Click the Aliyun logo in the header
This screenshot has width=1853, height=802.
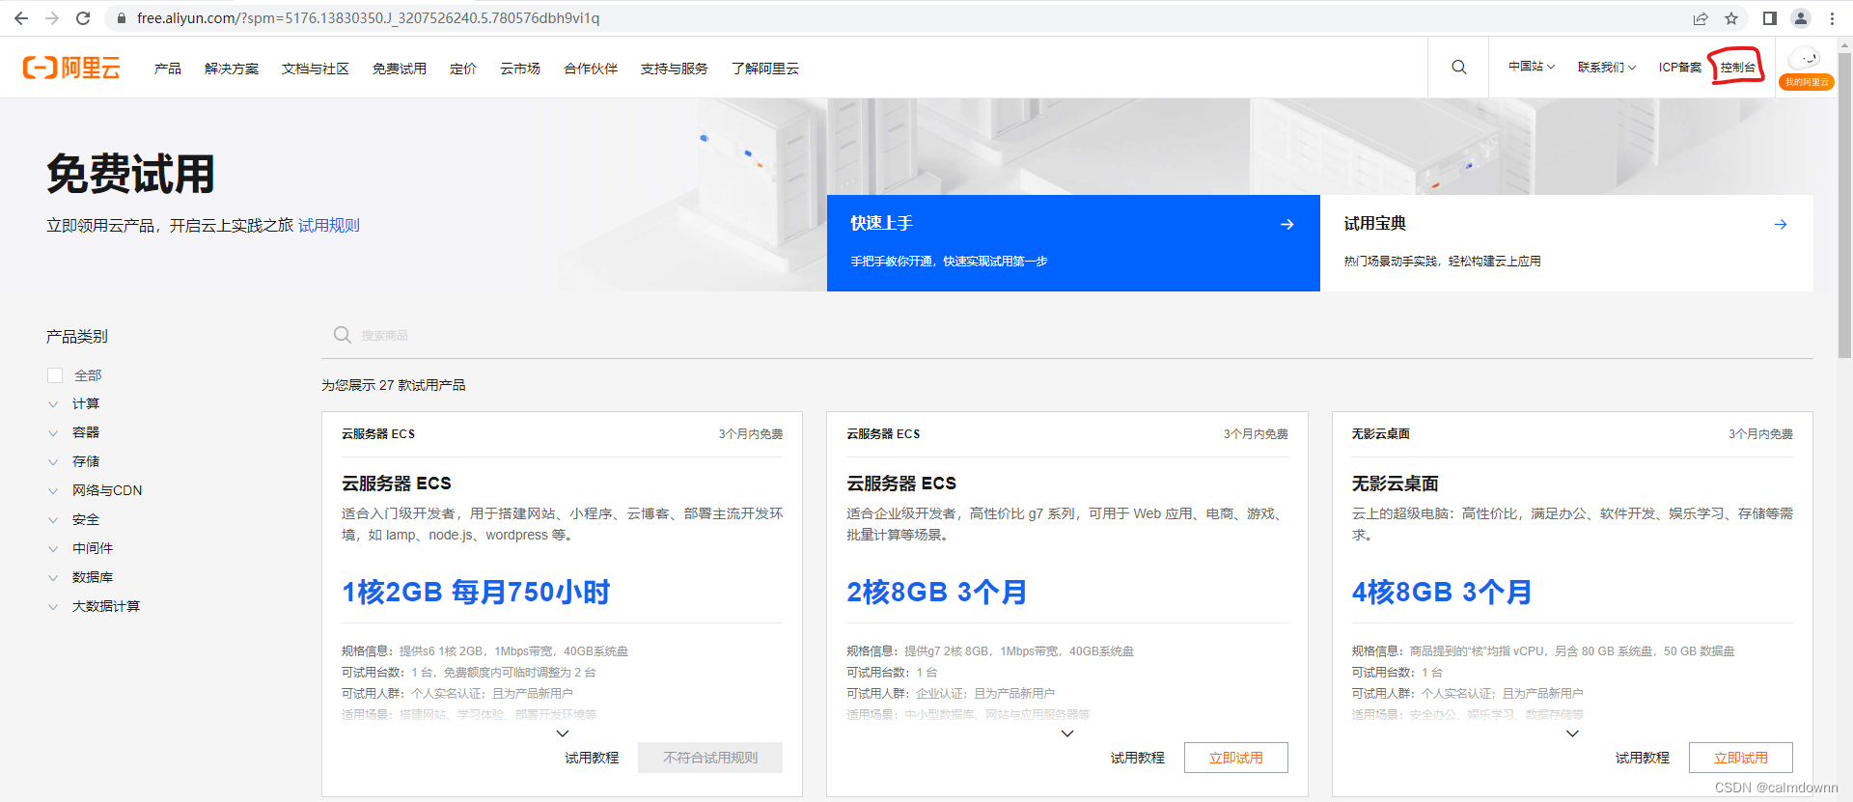click(x=71, y=68)
